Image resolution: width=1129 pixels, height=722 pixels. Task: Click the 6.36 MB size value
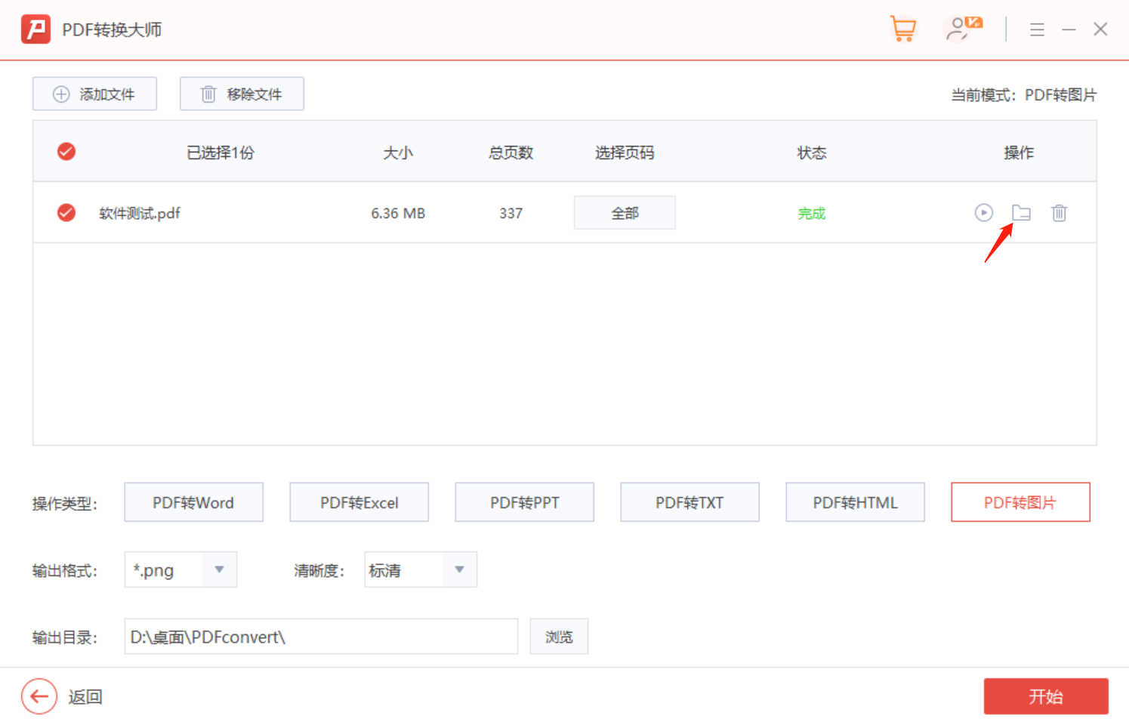coord(398,213)
